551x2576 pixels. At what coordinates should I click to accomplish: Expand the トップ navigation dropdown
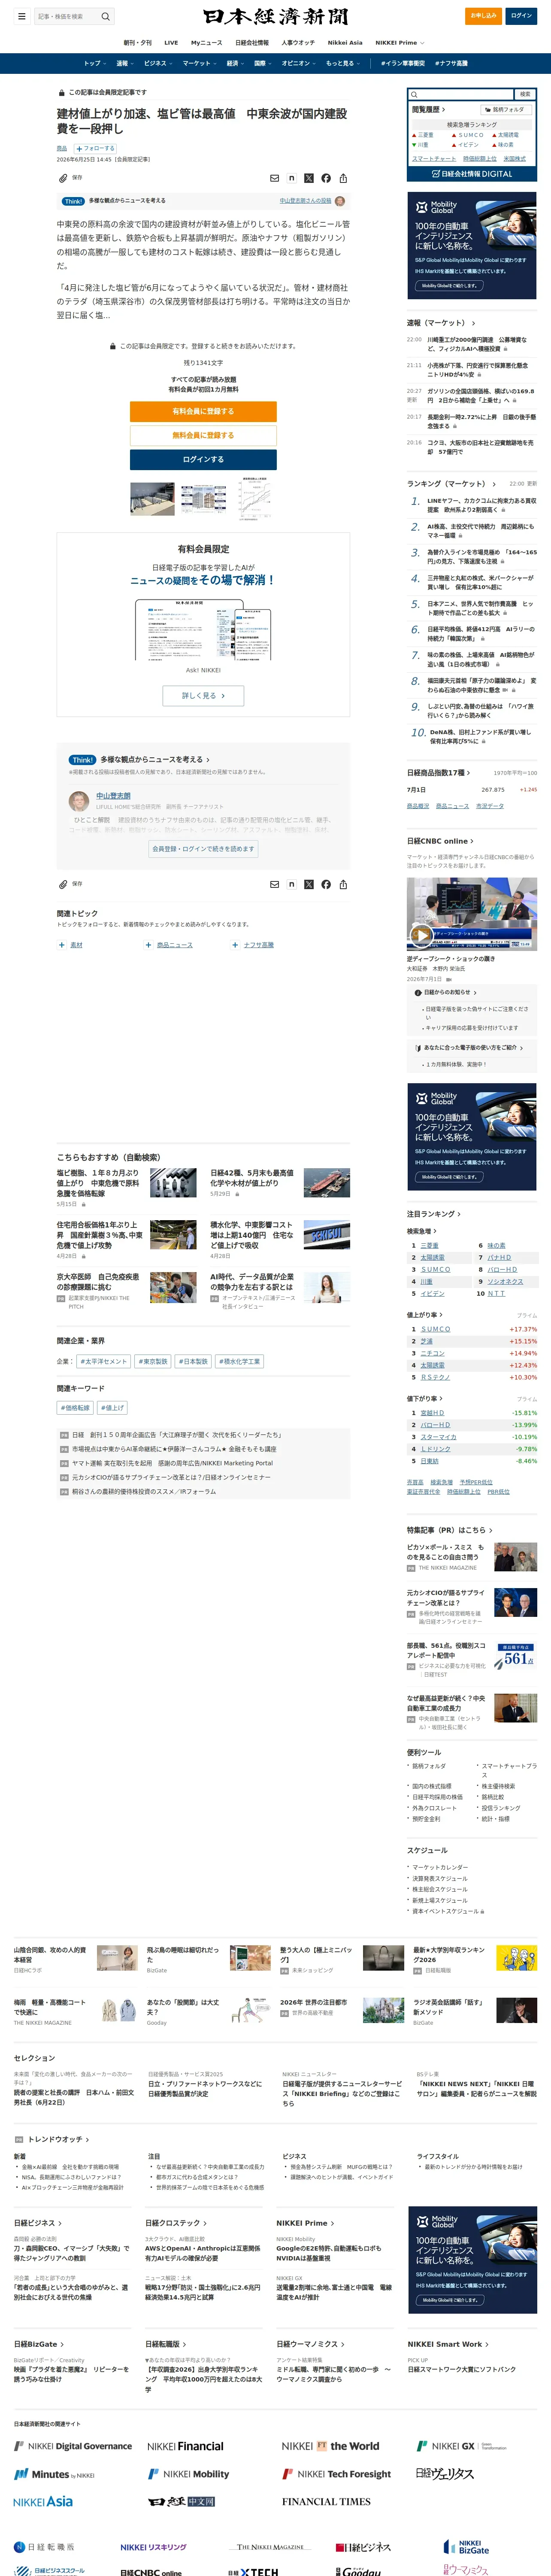[94, 63]
